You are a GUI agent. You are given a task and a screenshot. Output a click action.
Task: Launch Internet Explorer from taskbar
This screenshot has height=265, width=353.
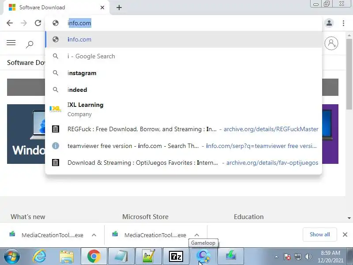click(x=39, y=257)
